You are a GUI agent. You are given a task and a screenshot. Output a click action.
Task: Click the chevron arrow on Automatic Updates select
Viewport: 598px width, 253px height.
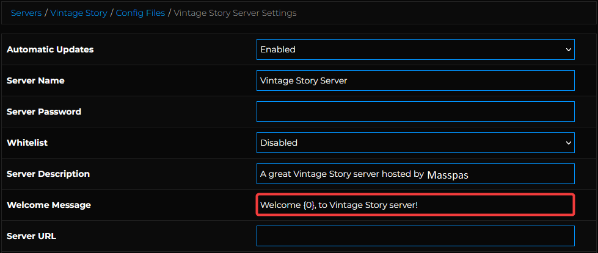(568, 49)
